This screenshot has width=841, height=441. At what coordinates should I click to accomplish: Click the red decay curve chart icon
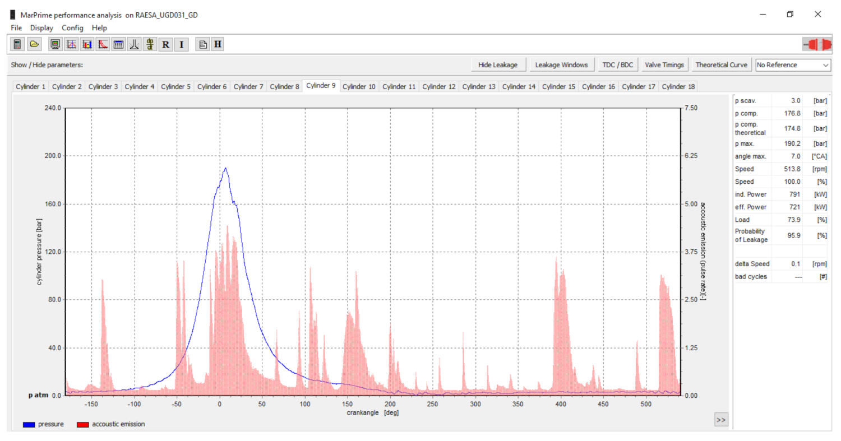point(103,44)
